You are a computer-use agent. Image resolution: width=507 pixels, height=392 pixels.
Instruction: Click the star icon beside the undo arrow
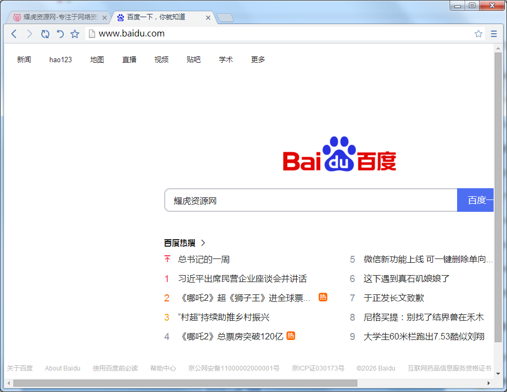coord(75,34)
